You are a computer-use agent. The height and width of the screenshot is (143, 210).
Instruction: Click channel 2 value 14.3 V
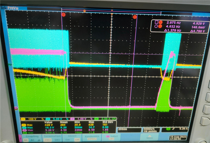click(x=50, y=127)
